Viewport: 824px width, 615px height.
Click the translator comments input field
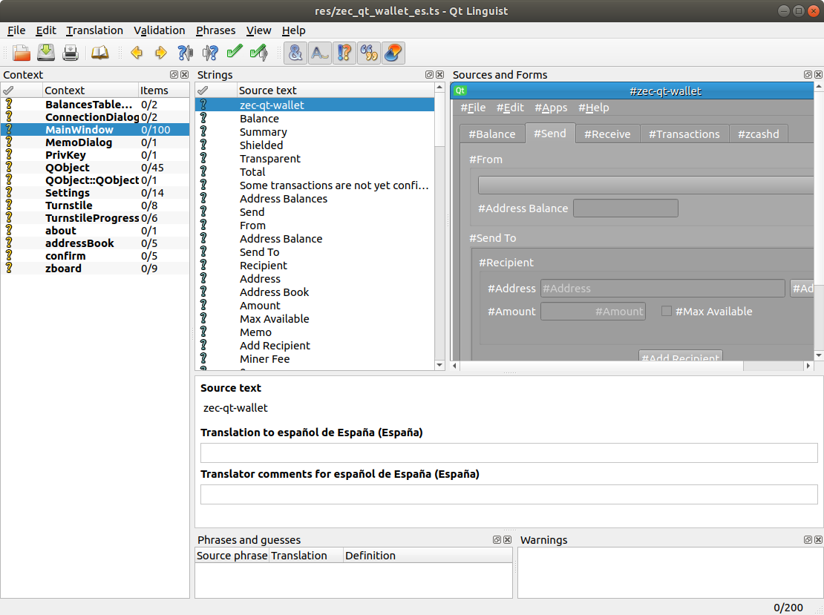[x=509, y=494]
